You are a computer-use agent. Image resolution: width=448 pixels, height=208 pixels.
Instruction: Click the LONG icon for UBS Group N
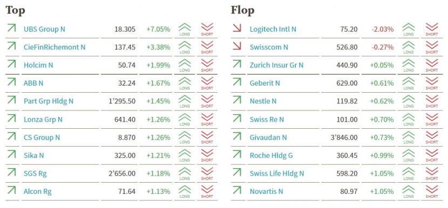point(185,30)
